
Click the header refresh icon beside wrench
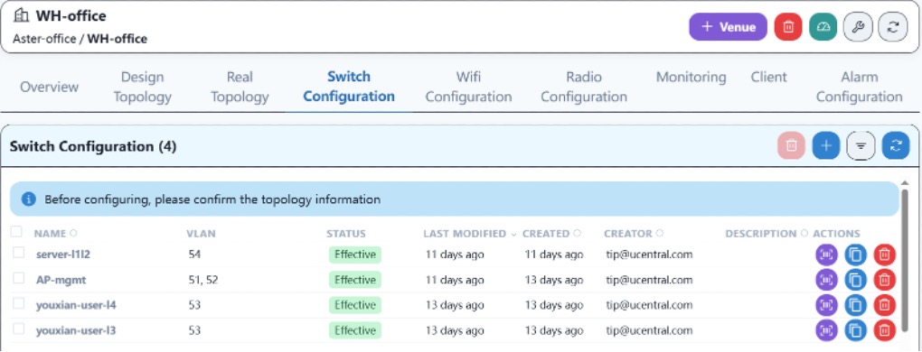pyautogui.click(x=892, y=27)
